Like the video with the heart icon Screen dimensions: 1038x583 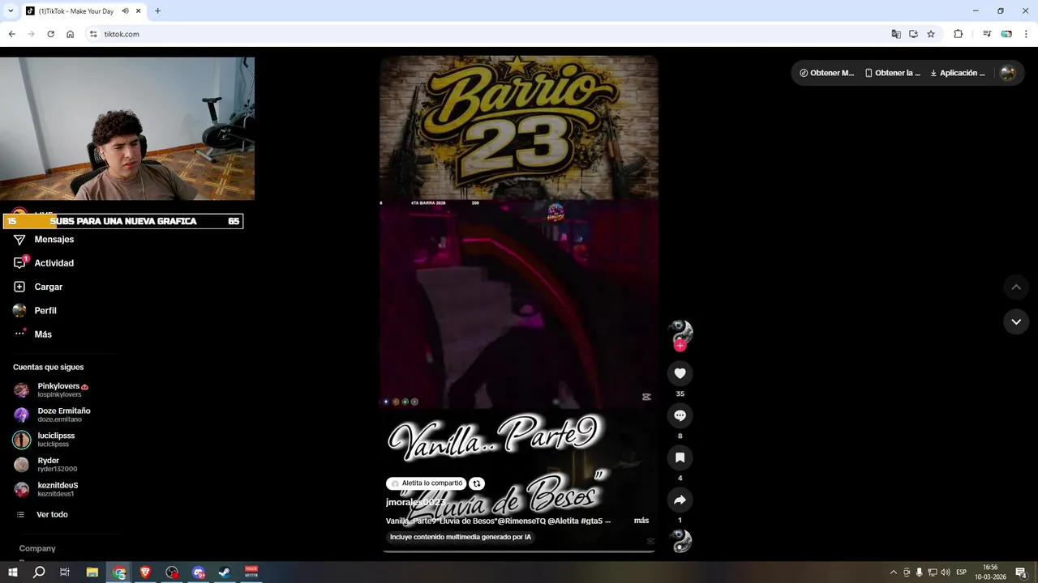pyautogui.click(x=680, y=373)
